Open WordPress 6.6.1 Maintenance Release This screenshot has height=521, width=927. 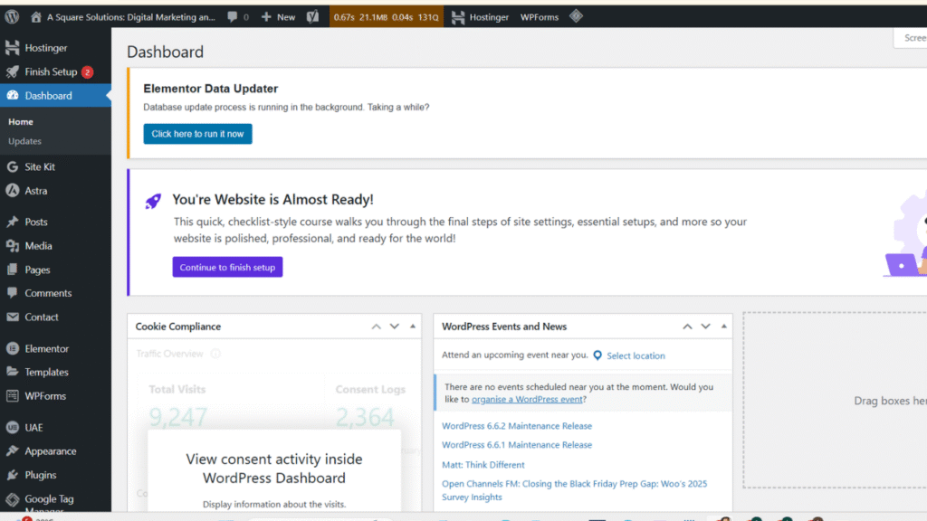(517, 445)
